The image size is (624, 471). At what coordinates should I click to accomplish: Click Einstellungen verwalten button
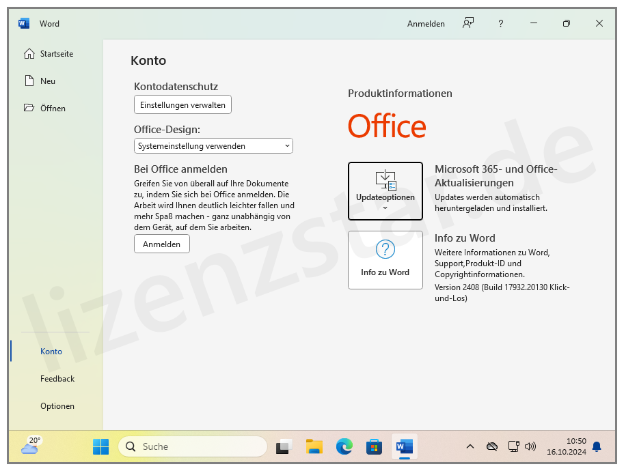[x=182, y=104]
